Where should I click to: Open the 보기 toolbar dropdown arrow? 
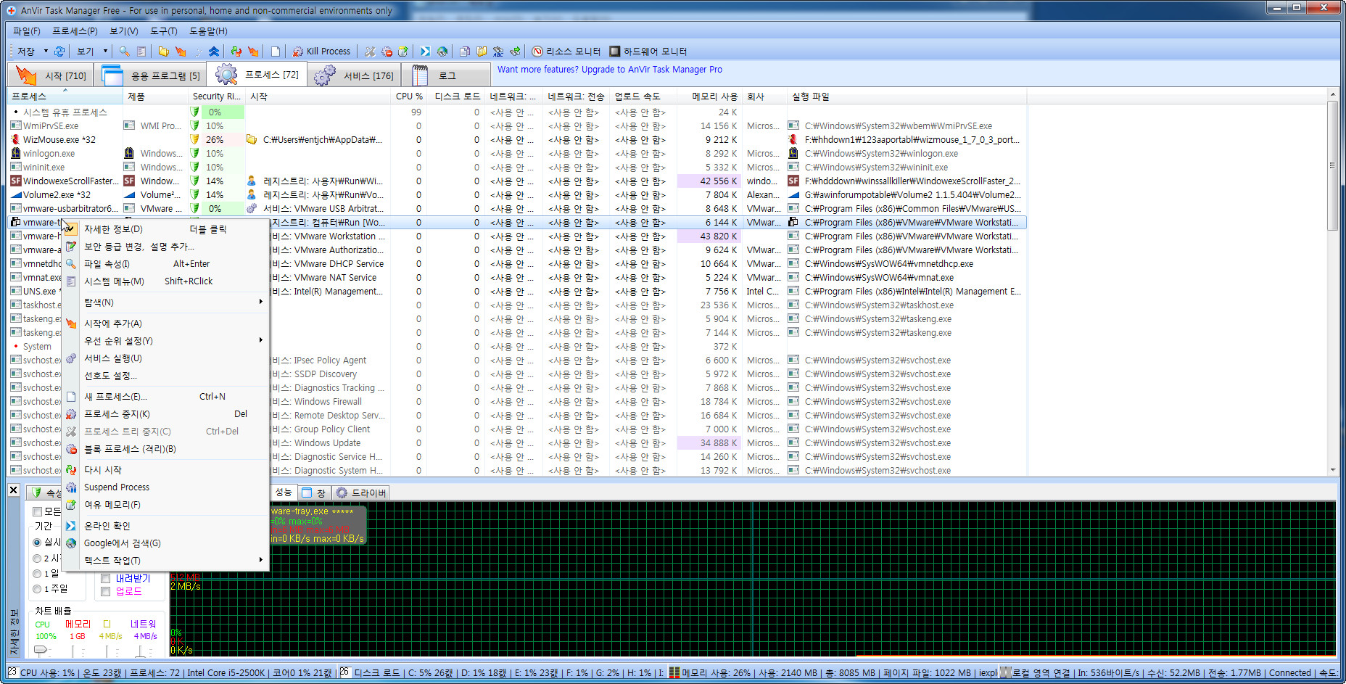point(104,51)
